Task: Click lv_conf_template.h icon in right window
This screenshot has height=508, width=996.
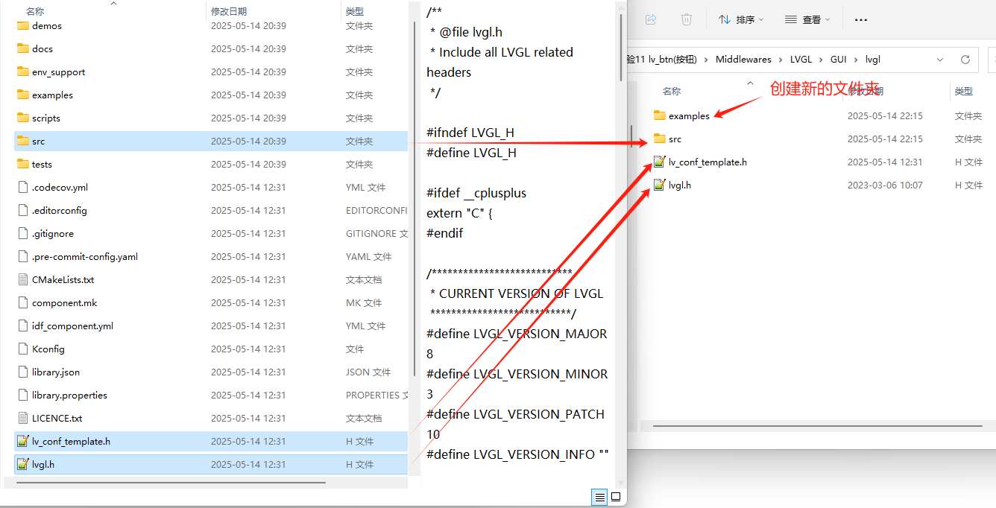Action: pyautogui.click(x=659, y=162)
